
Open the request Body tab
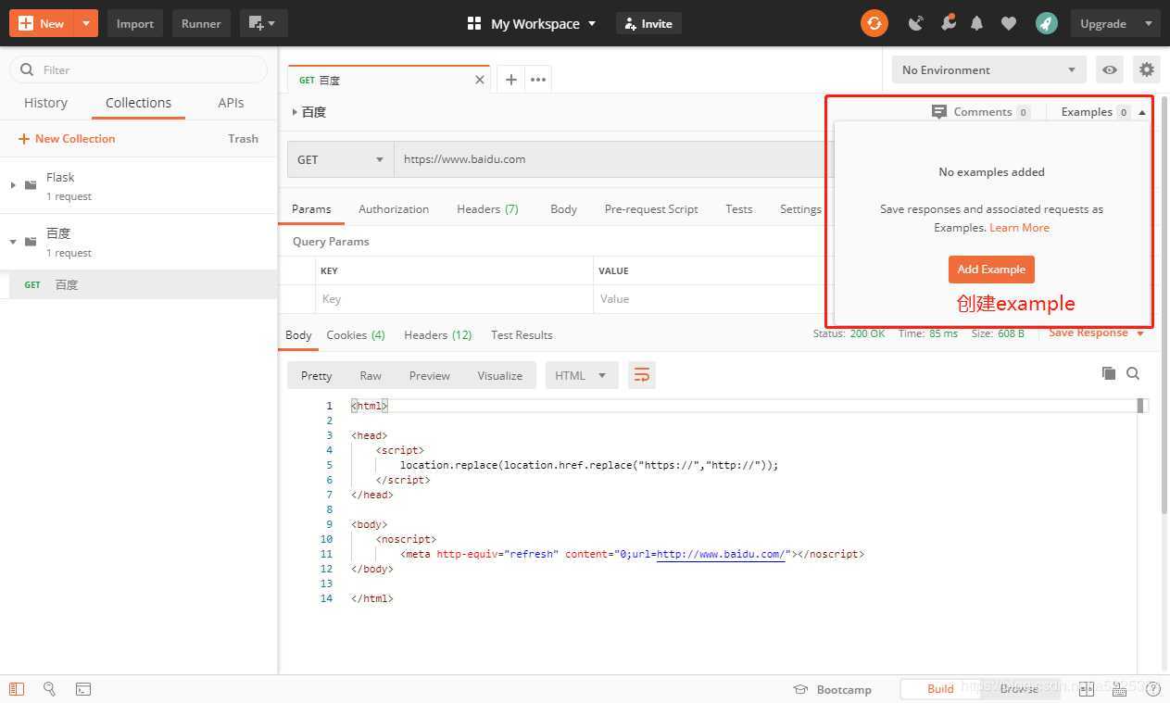click(x=563, y=209)
